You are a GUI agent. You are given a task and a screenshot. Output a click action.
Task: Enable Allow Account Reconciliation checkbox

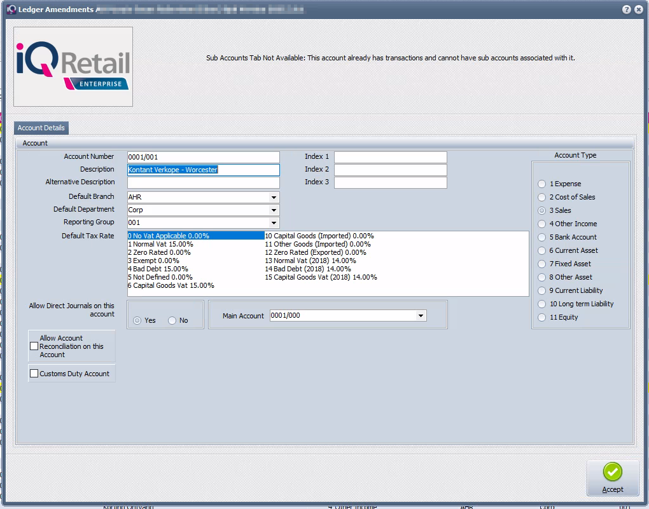point(34,346)
